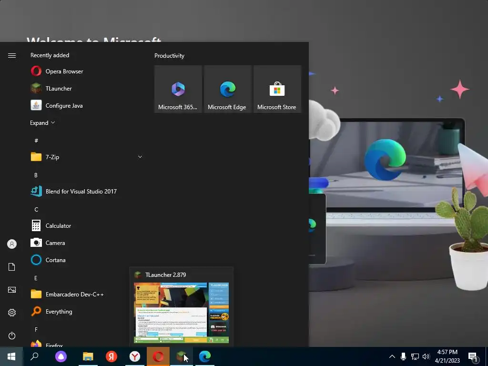Open Yandex Browser Y taskbar icon
This screenshot has width=488, height=366.
(x=135, y=356)
